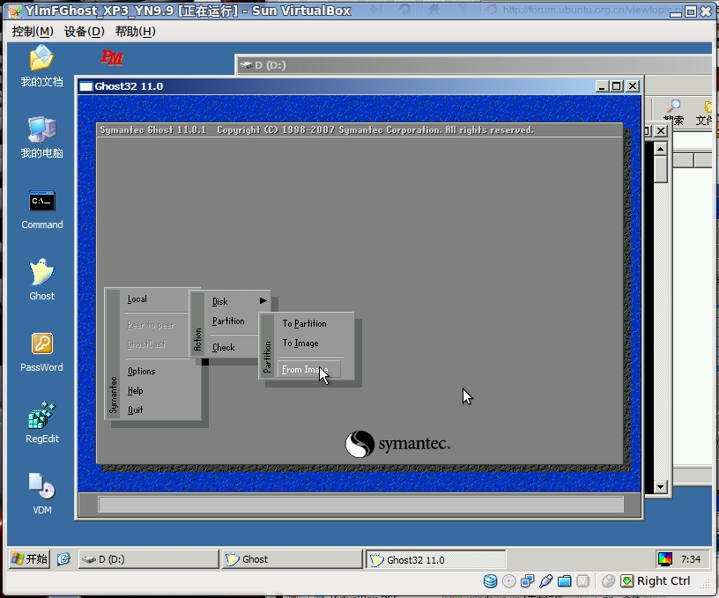This screenshot has width=719, height=598.
Task: Open the 控制(M) menu
Action: [x=33, y=31]
